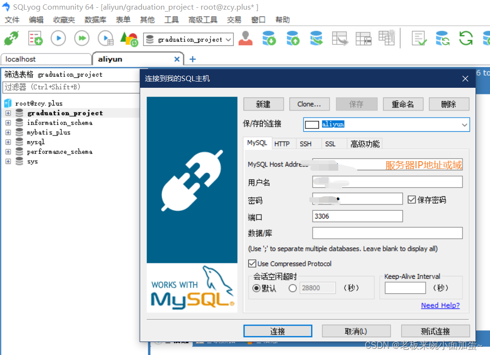Click the Execute All Queries icon
Viewport: 490px width, 355px height.
point(82,39)
